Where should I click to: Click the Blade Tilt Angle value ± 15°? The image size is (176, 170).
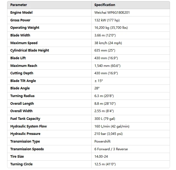99,81
